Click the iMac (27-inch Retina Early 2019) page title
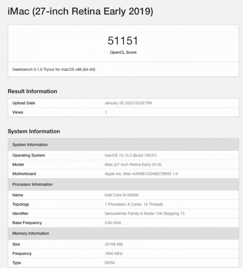 coord(80,11)
